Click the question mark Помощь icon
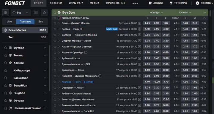The image size is (214, 114). tap(197, 3)
